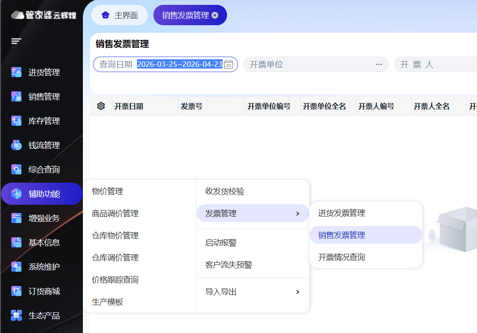The image size is (477, 333).
Task: Open 收发货校验 menu entry
Action: point(225,191)
